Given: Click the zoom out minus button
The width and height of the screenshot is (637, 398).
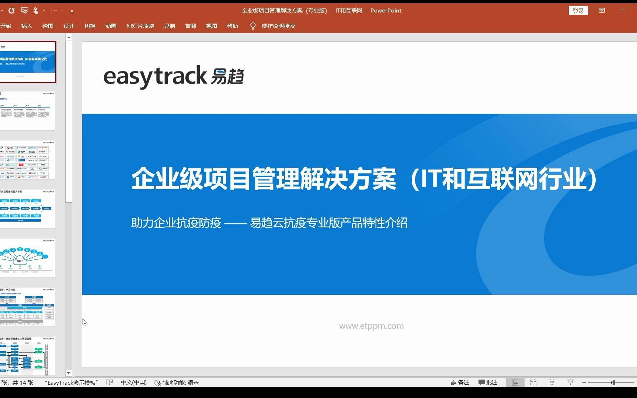Looking at the screenshot, I should pos(584,383).
